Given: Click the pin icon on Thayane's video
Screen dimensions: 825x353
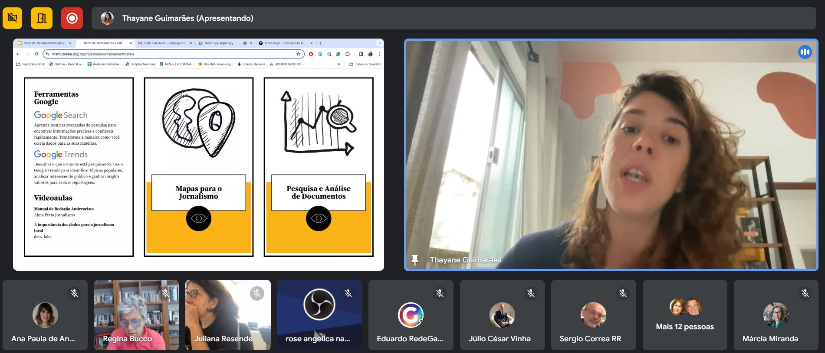Looking at the screenshot, I should click(x=415, y=260).
